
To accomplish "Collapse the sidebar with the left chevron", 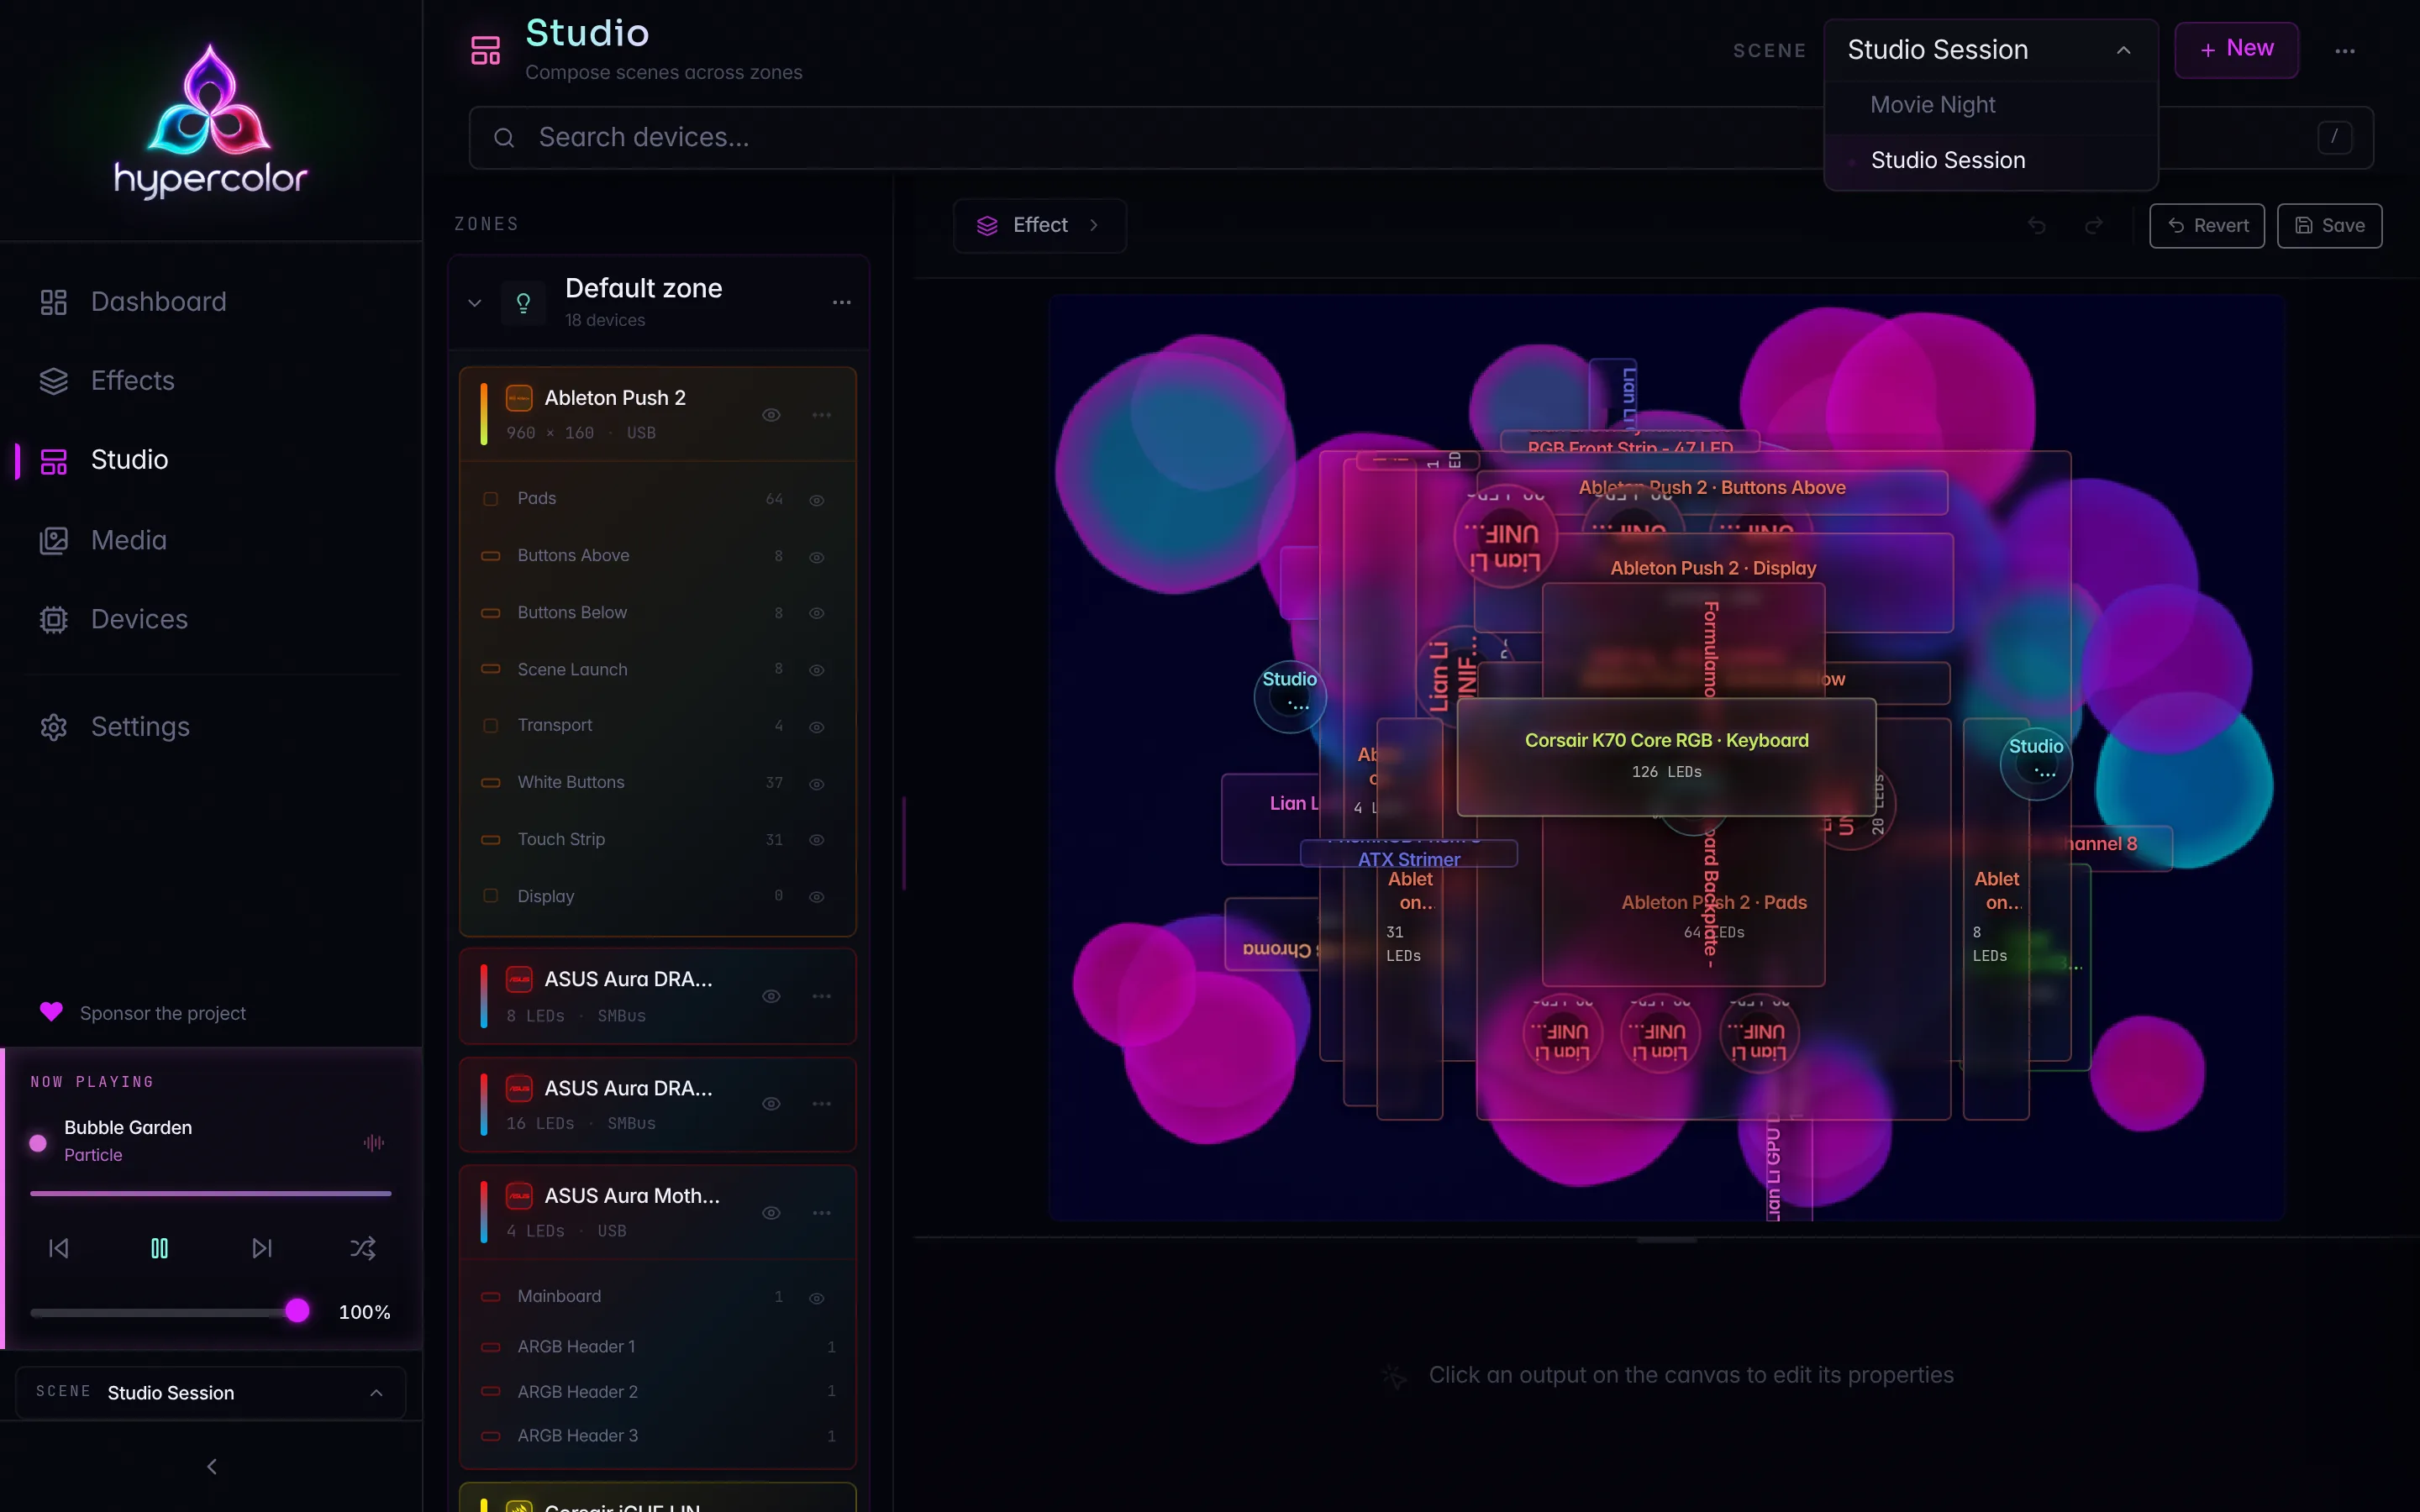I will click(211, 1466).
